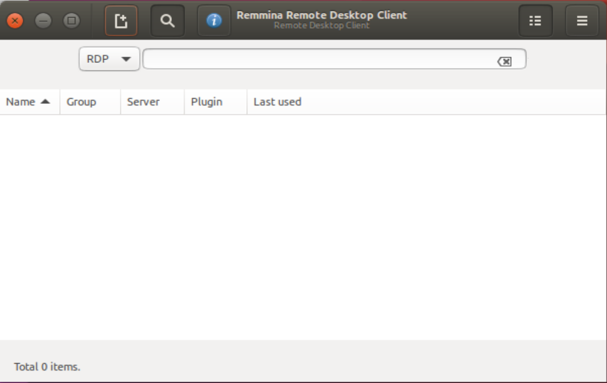
Task: Close the Remmina window
Action: point(15,21)
